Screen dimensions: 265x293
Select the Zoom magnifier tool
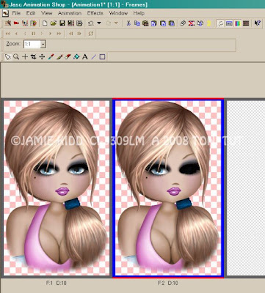(x=16, y=57)
